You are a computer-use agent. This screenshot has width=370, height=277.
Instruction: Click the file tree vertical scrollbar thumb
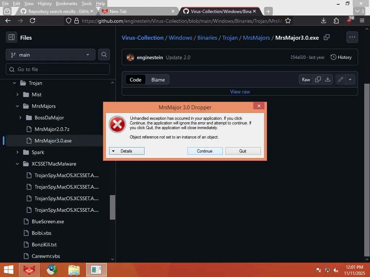tap(113, 207)
